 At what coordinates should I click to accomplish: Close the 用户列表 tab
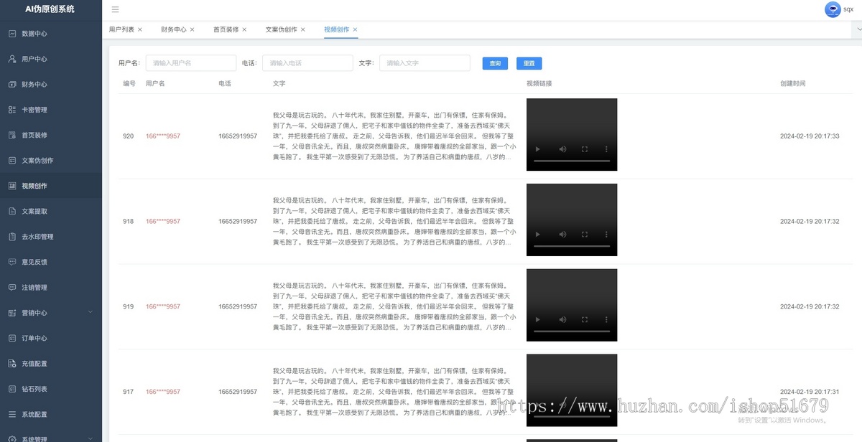pyautogui.click(x=140, y=29)
